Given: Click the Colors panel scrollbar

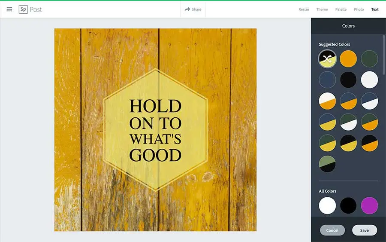Looking at the screenshot, I should [383, 55].
